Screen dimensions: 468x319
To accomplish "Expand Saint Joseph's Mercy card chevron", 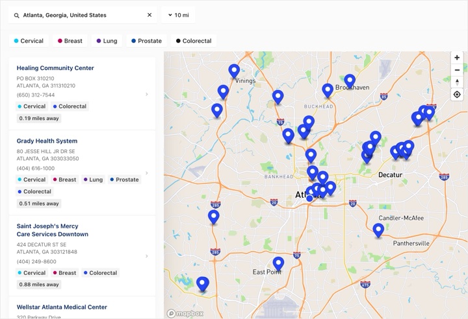I will point(146,256).
